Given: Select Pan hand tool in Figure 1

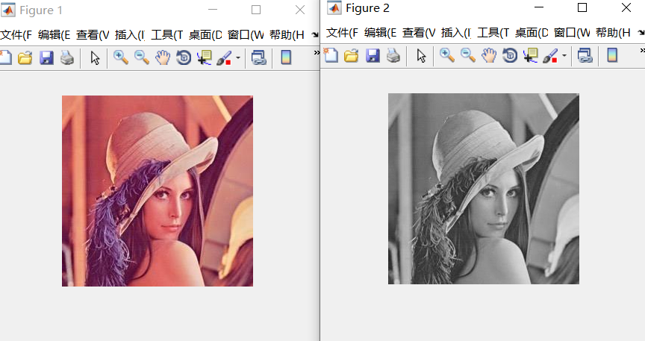Looking at the screenshot, I should [163, 57].
